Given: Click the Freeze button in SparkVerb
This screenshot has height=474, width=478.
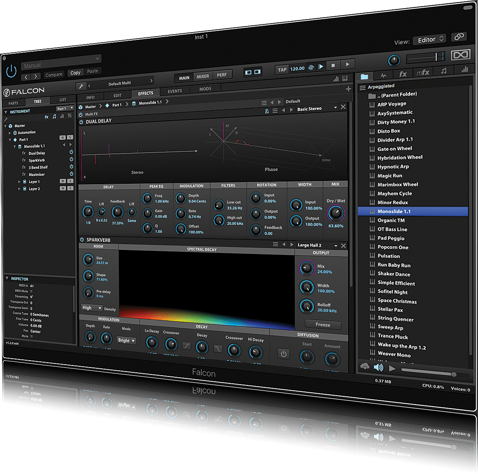Looking at the screenshot, I should pos(323,324).
